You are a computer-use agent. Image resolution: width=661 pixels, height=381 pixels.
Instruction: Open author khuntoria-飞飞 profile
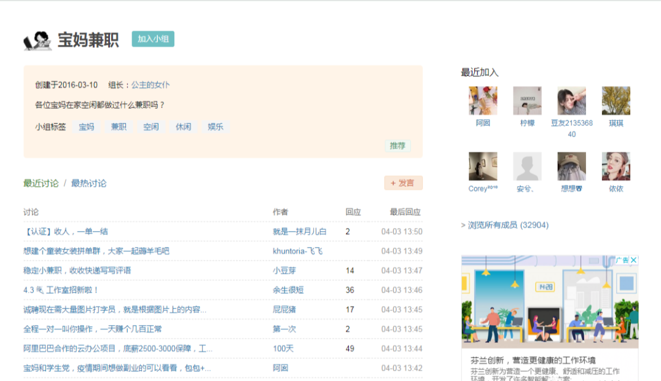coord(297,251)
